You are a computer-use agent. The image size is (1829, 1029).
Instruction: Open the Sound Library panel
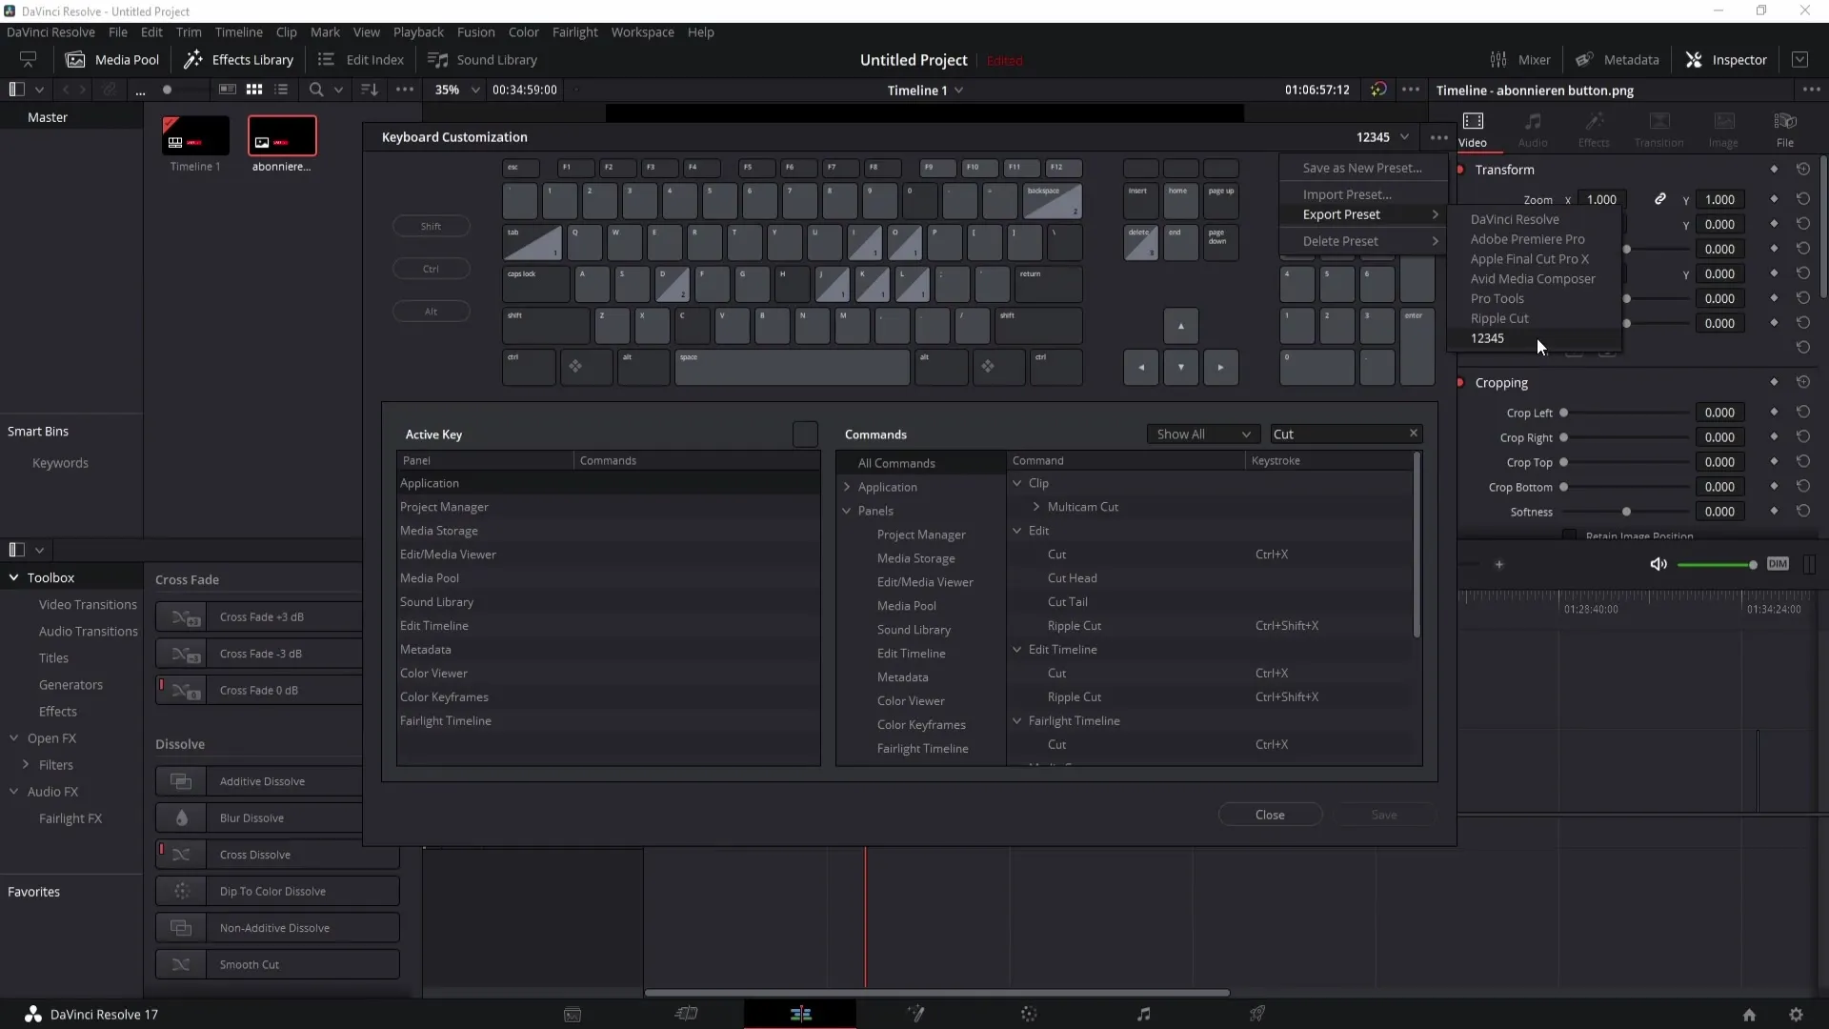tap(483, 59)
